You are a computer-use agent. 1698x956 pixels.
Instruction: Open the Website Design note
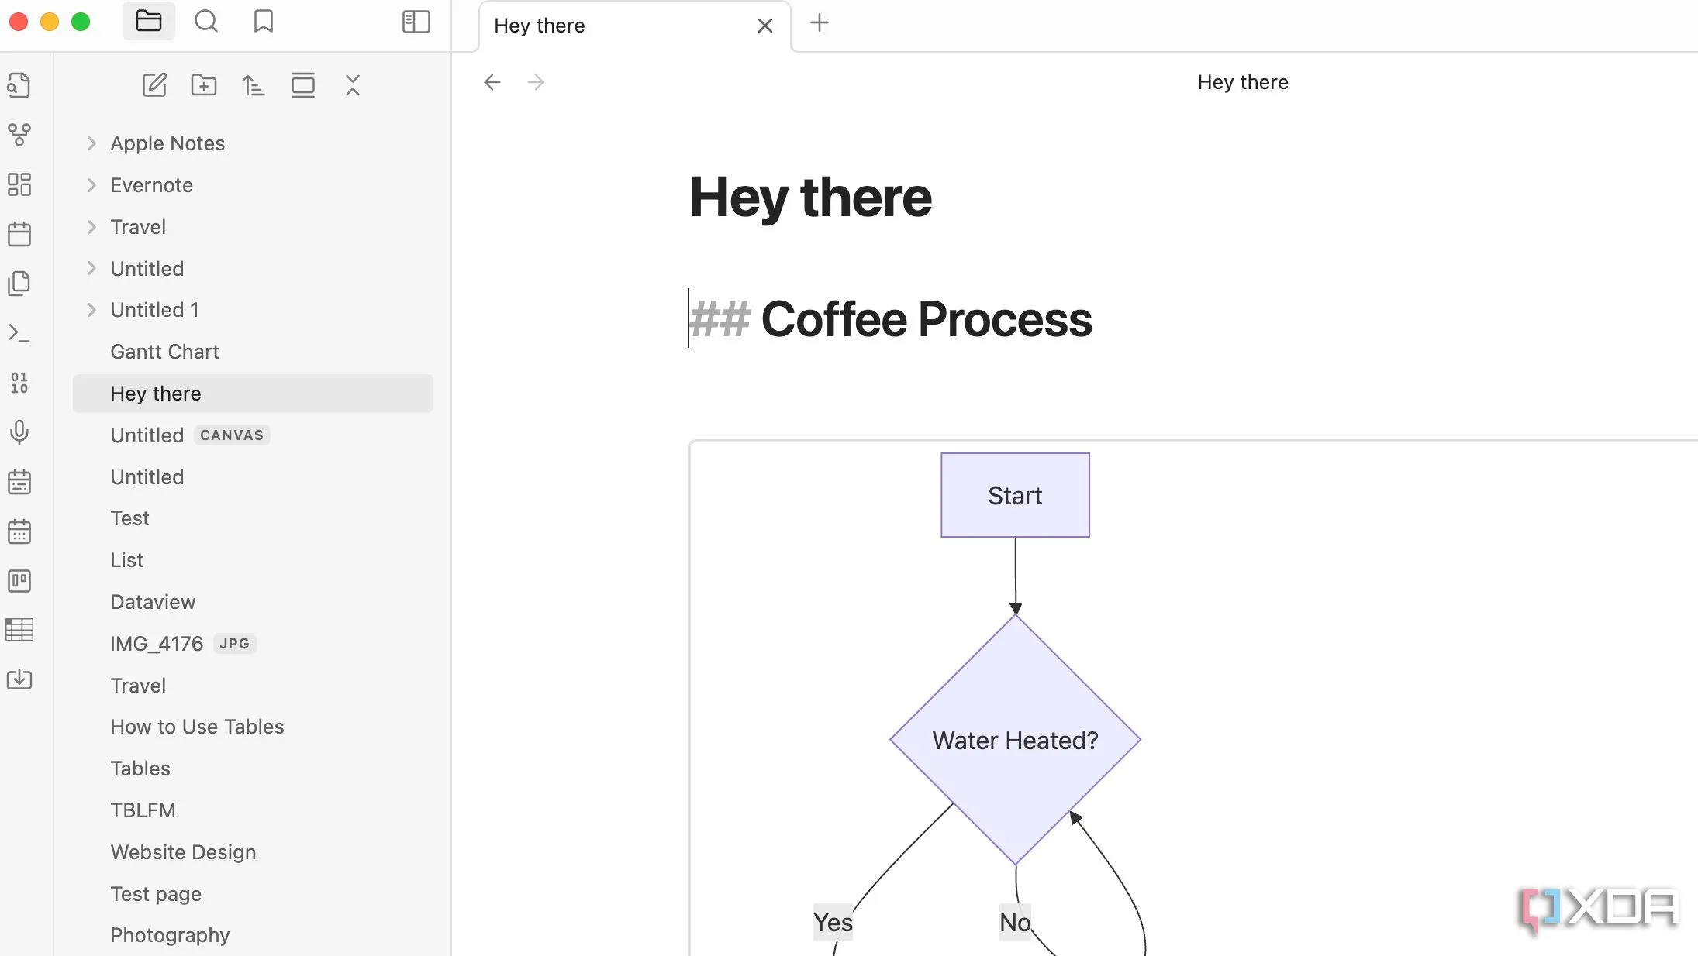click(253, 852)
